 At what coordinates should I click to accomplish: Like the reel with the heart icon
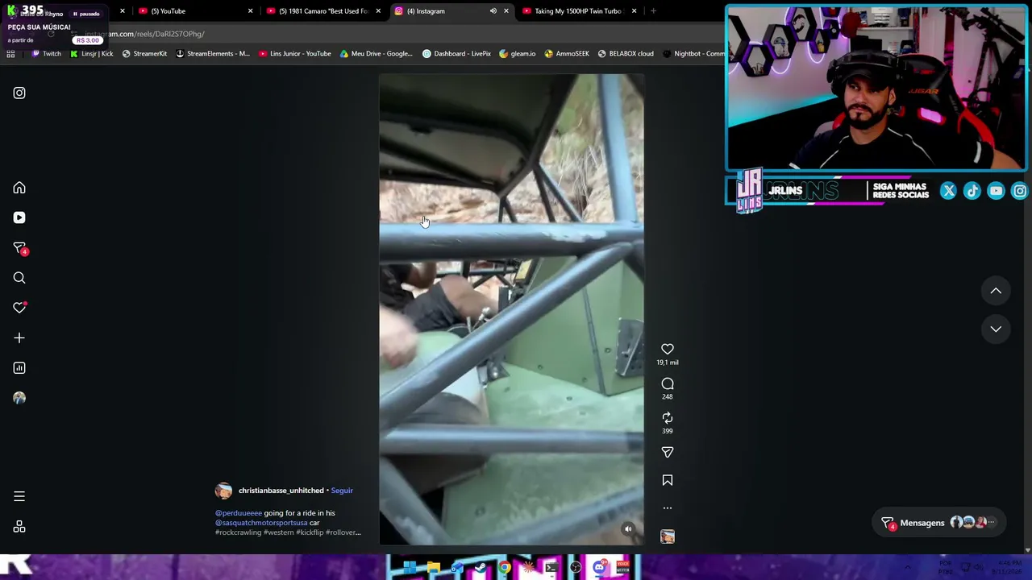(x=668, y=349)
